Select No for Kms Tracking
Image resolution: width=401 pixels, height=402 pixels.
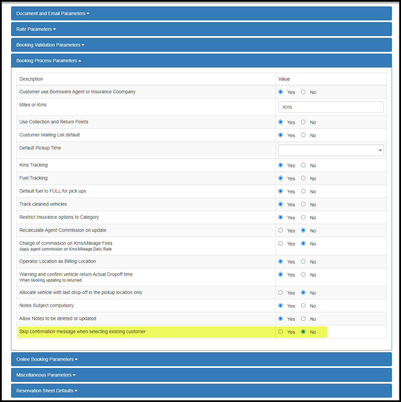tap(303, 165)
